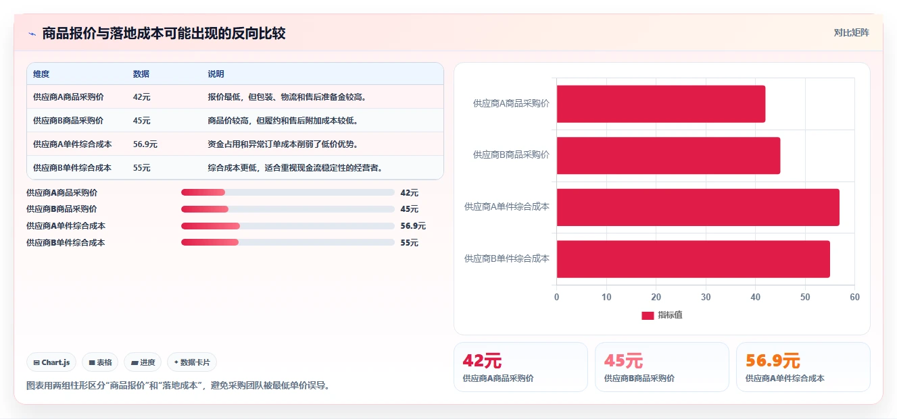Select table row cell 供应商B商品采购价
The image size is (897, 419).
point(68,121)
